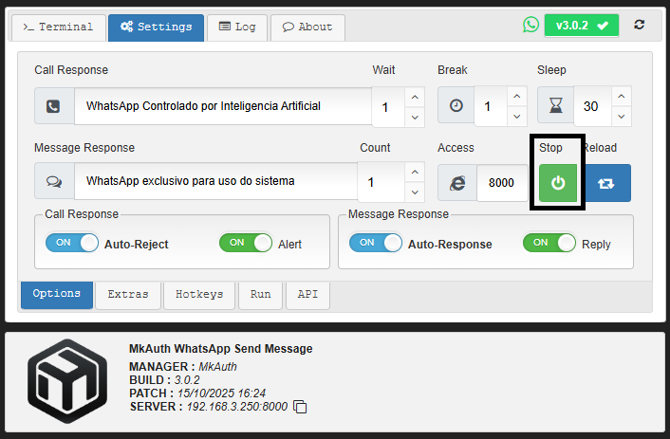Increase the Sleep value

[622, 97]
